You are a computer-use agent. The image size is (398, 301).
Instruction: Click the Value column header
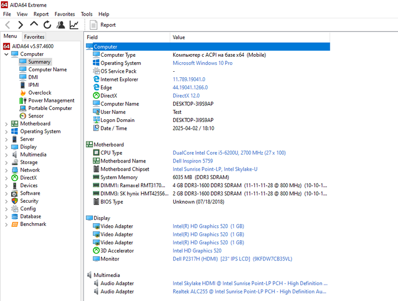click(x=250, y=37)
